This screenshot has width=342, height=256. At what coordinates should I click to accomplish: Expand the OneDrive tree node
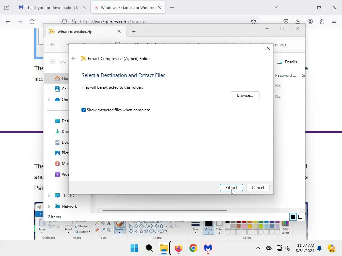(49, 100)
